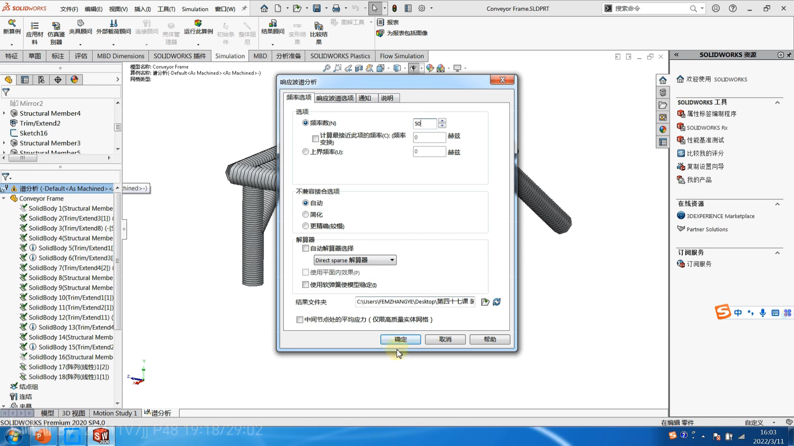Switch to Flow Simulation ribbon tab
The width and height of the screenshot is (794, 446).
click(402, 56)
